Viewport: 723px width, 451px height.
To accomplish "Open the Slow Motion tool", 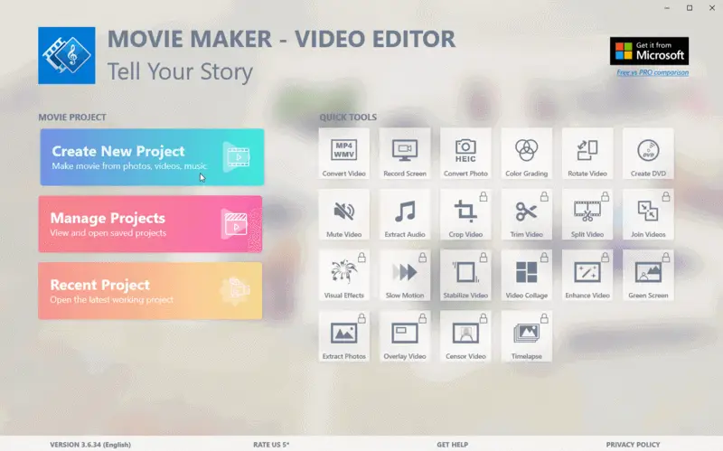I will point(405,276).
